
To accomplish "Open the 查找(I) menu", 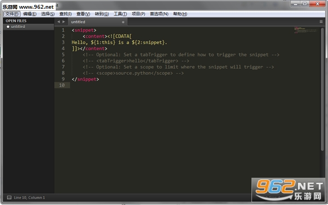I will tap(66, 14).
